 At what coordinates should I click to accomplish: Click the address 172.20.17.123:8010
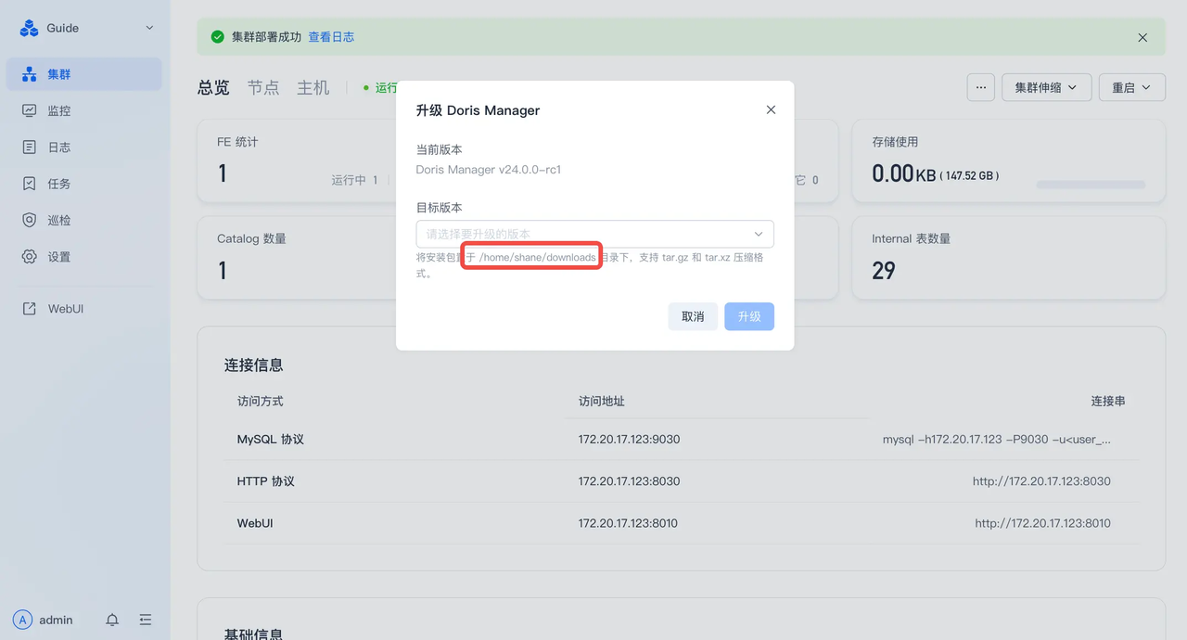628,523
